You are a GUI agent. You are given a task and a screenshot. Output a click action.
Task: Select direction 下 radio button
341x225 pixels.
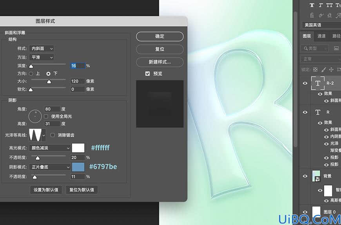click(x=48, y=74)
